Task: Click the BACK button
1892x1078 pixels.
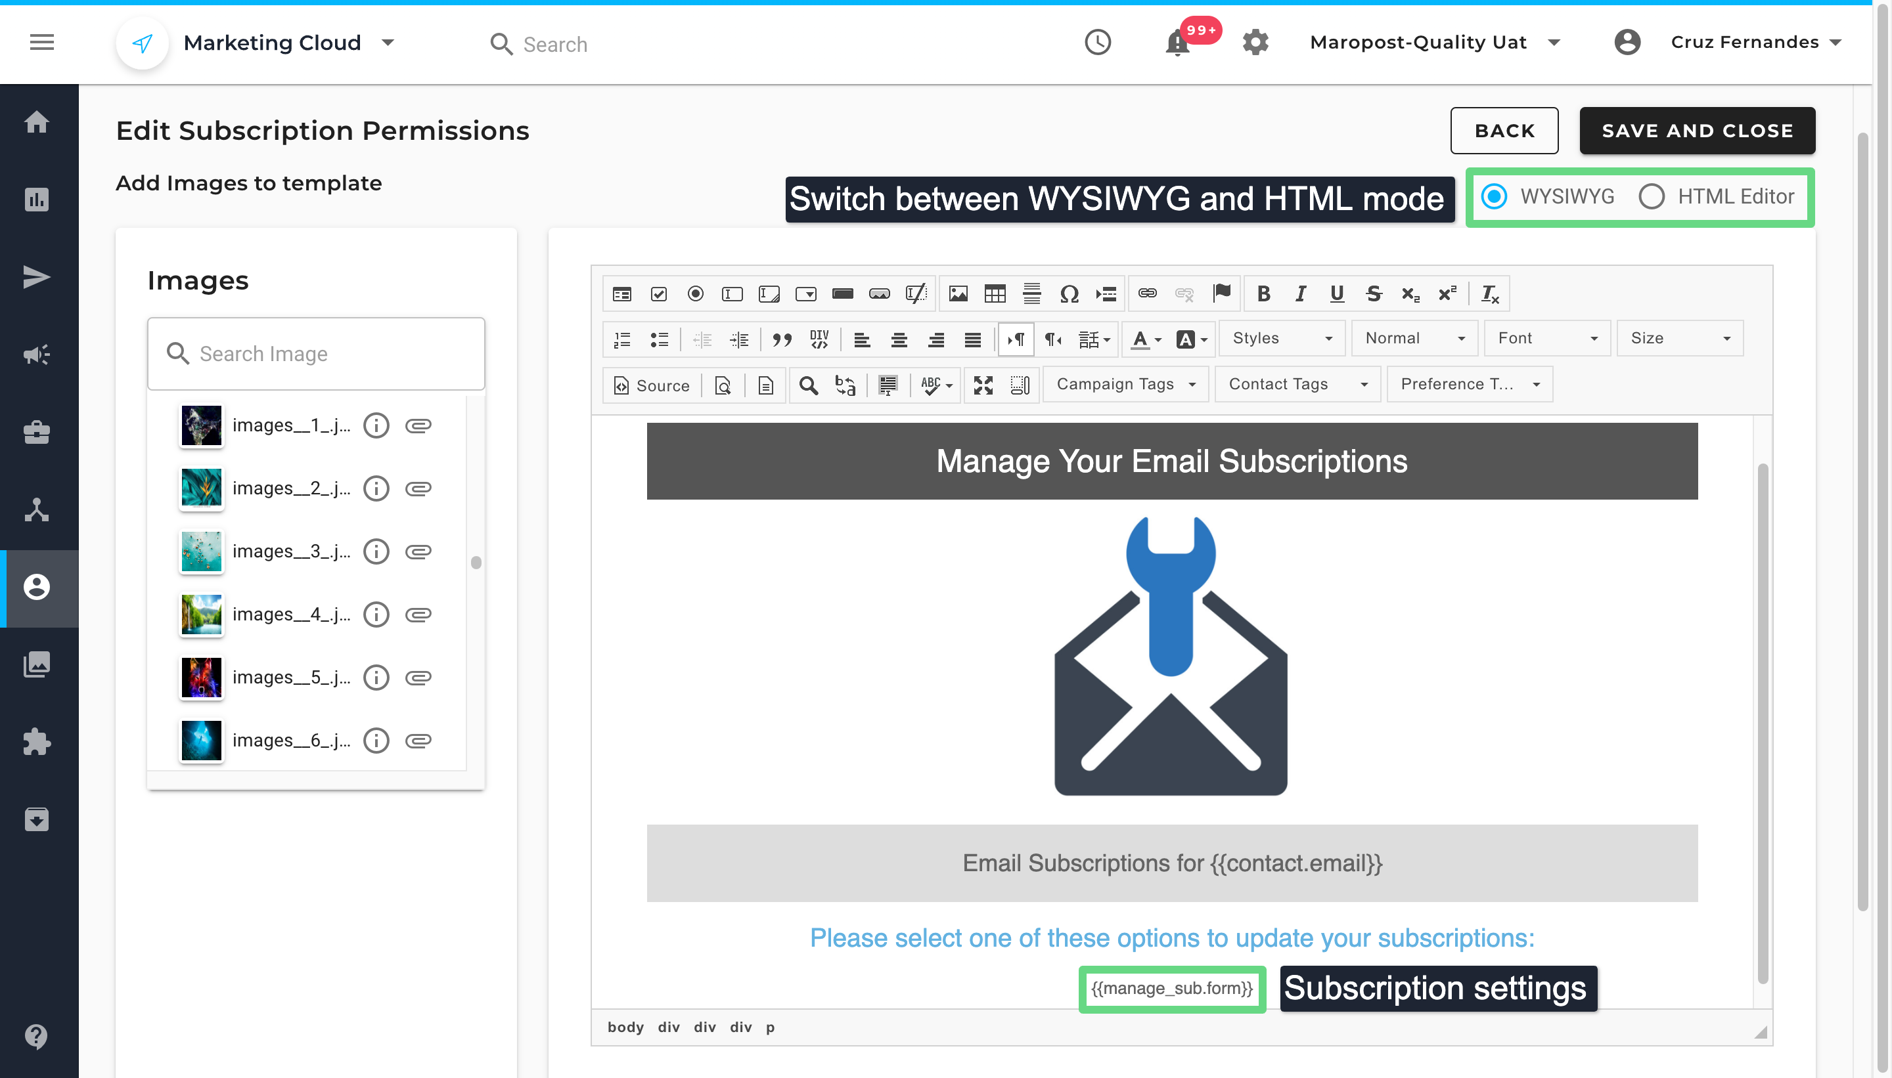Action: [x=1504, y=131]
